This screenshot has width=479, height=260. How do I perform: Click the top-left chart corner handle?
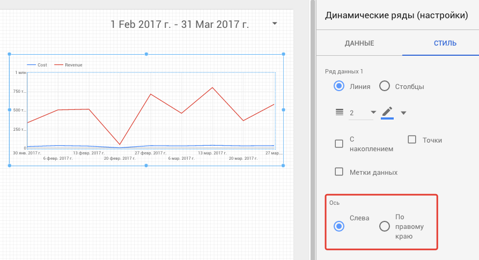tap(10, 54)
